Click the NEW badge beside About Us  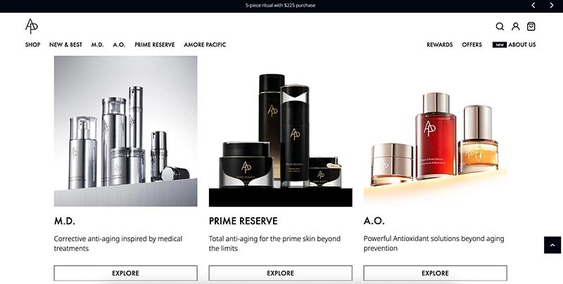click(500, 45)
